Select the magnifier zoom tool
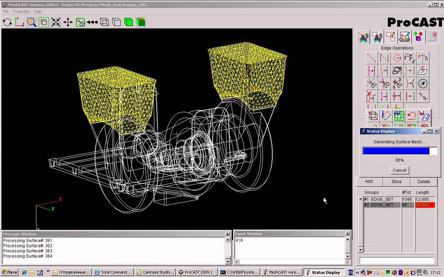Viewport: 444px width, 277px height. 32,22
